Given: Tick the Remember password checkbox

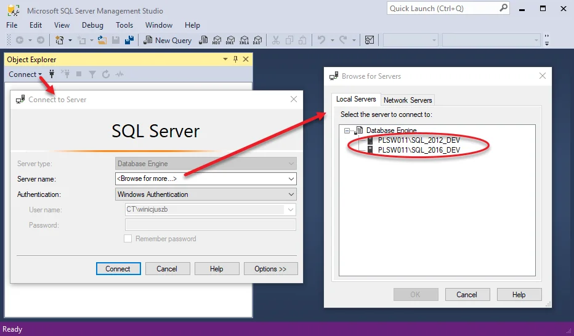Looking at the screenshot, I should pyautogui.click(x=127, y=239).
